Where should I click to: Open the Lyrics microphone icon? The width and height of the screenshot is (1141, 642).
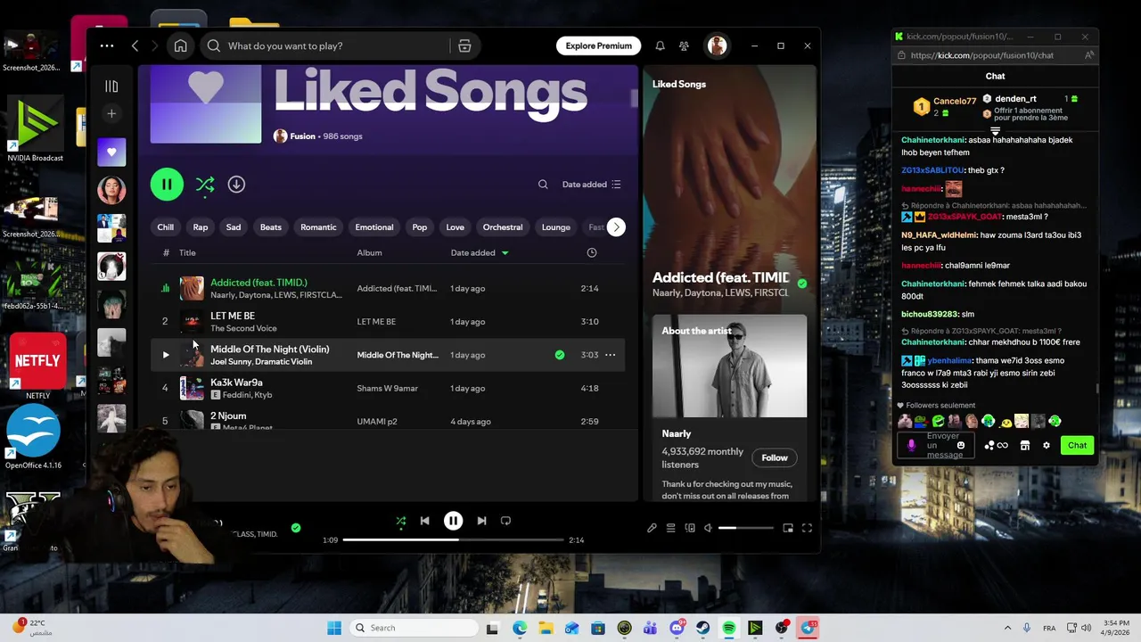(x=652, y=528)
